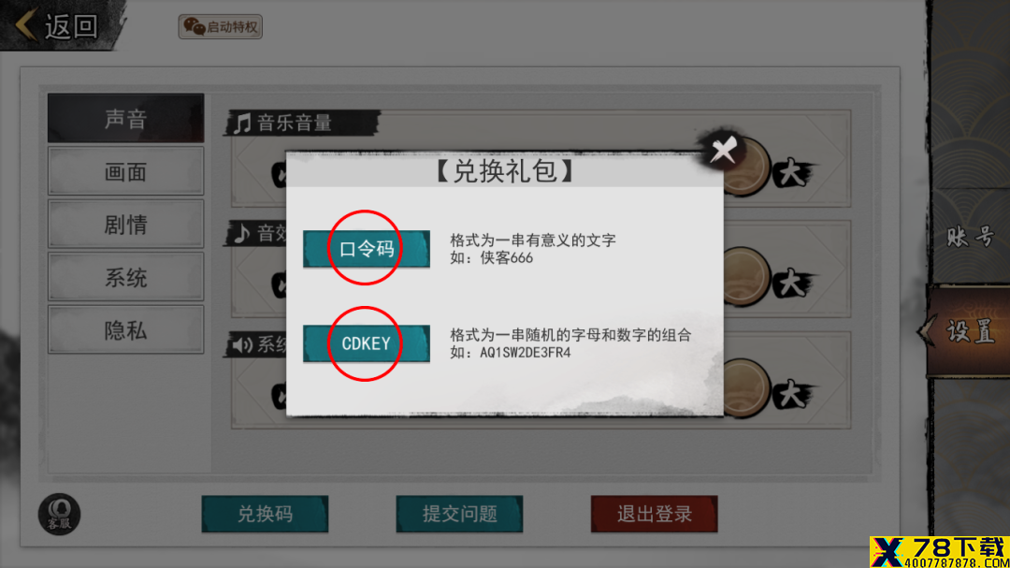1010x568 pixels.
Task: Open the 隐私 settings tab
Action: click(x=125, y=330)
